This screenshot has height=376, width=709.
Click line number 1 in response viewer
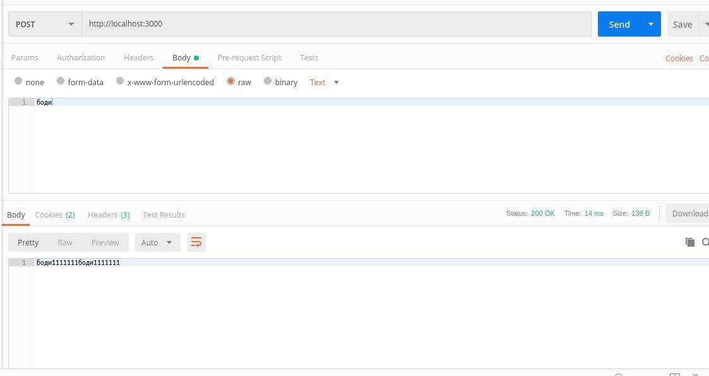tap(24, 262)
